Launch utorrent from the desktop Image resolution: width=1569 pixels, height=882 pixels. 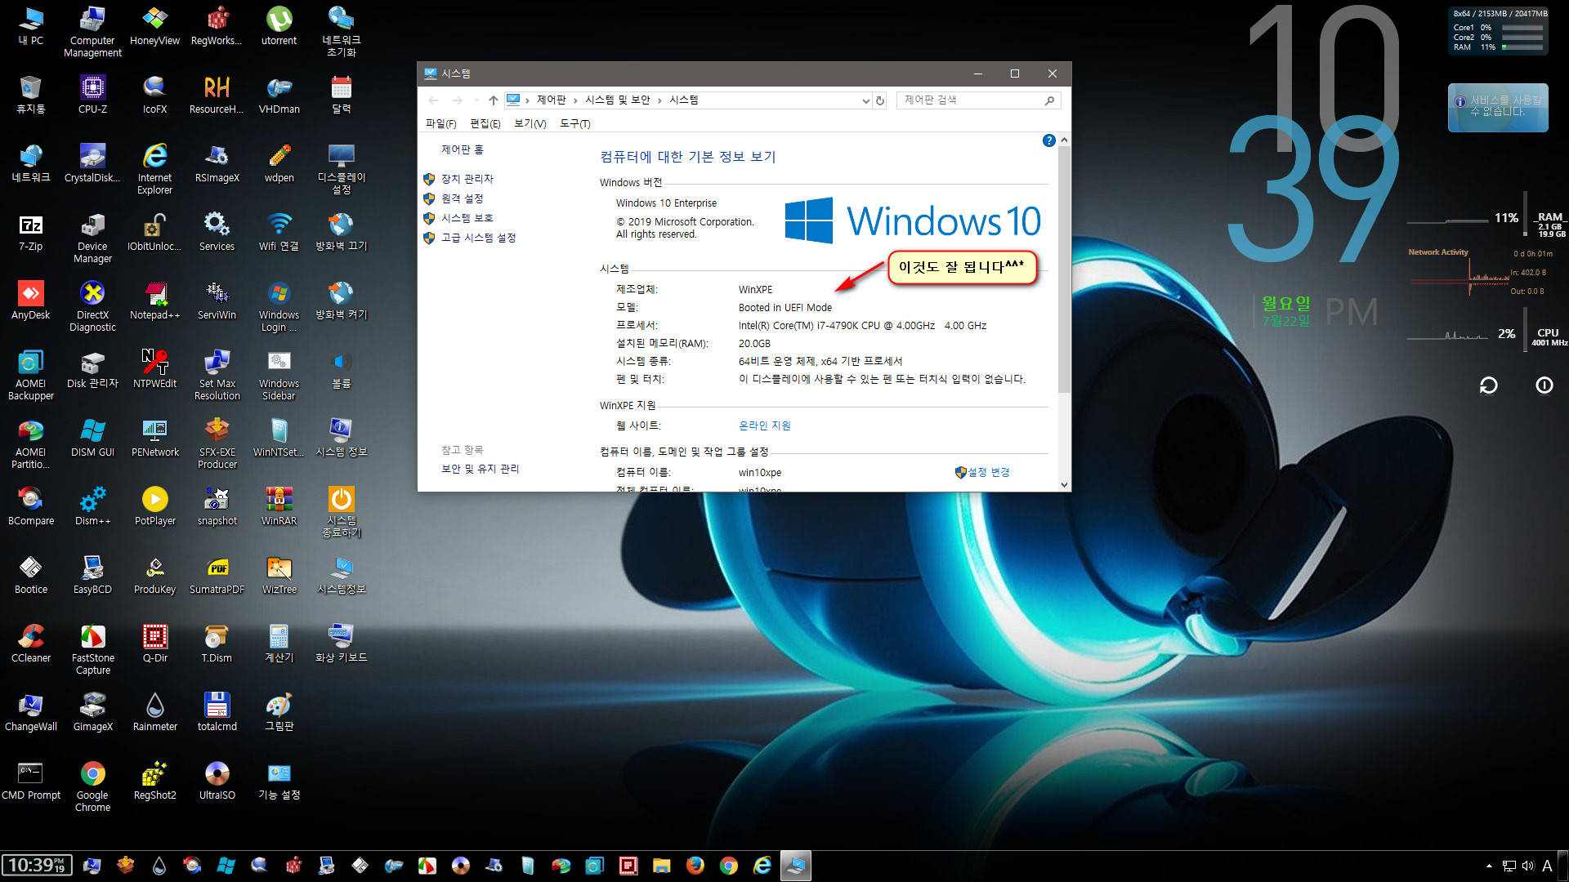(279, 25)
